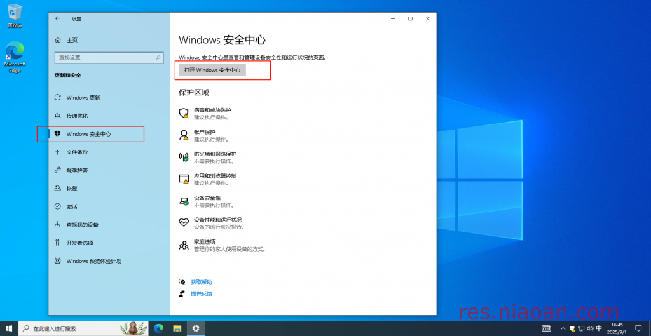Maximize the Settings window
Viewport: 651px width, 336px height.
(x=410, y=18)
